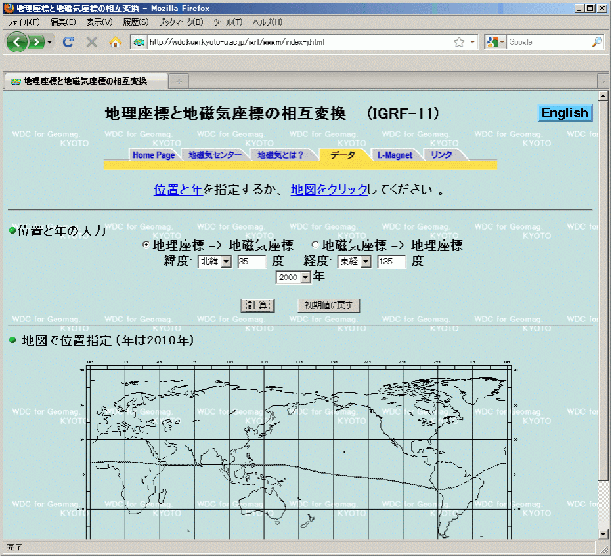Follow the 地図をクリック link
The image size is (612, 557).
tap(329, 190)
